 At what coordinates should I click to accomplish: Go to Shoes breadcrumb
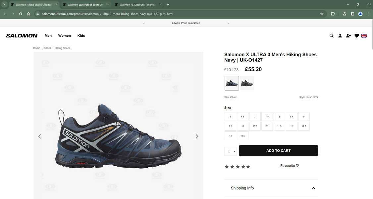pyautogui.click(x=47, y=48)
